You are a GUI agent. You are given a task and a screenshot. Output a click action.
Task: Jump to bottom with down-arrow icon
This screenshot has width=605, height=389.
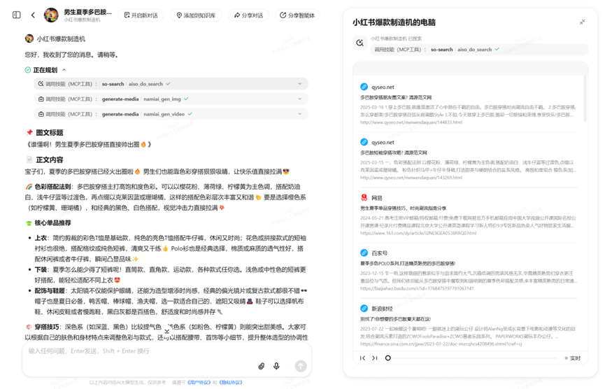point(167,331)
